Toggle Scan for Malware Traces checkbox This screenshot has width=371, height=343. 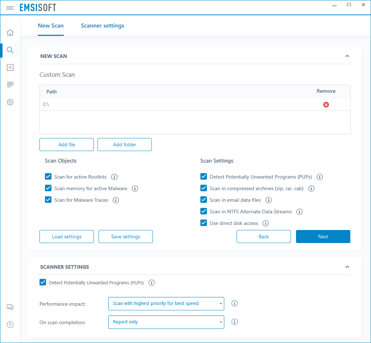click(48, 200)
